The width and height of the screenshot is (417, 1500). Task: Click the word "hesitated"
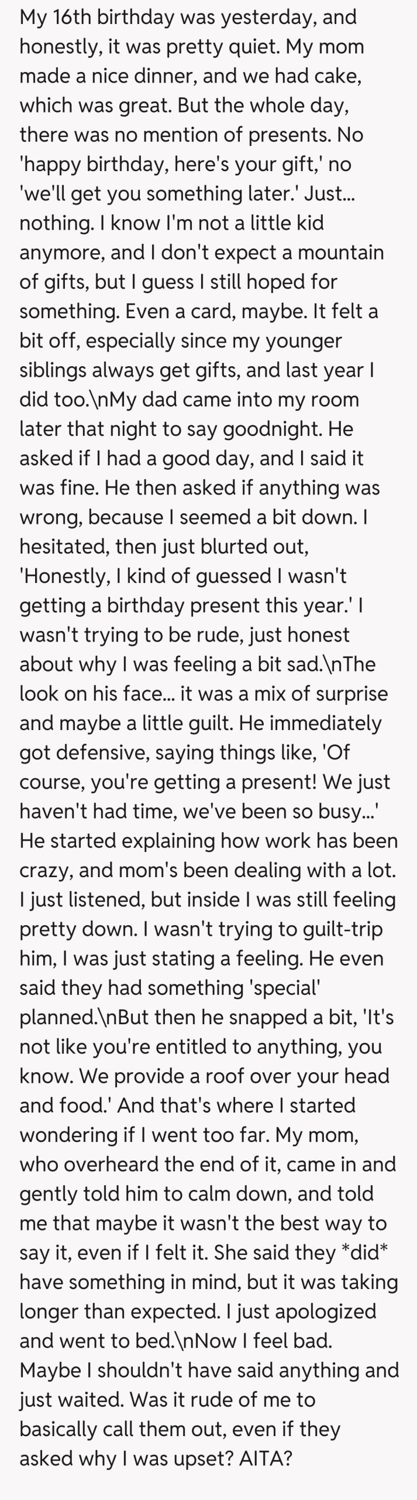click(x=62, y=547)
